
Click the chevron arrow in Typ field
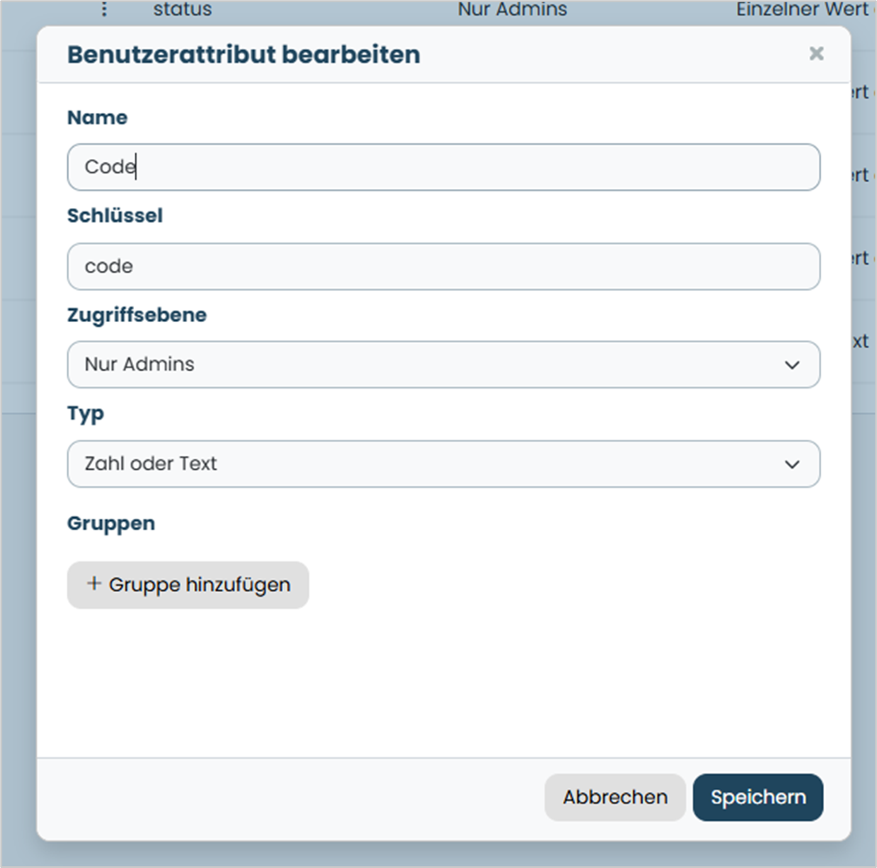[792, 465]
